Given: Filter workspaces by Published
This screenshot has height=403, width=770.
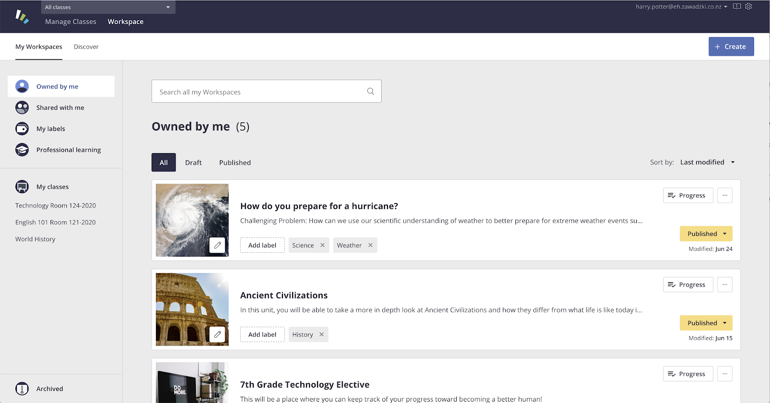Looking at the screenshot, I should (x=235, y=162).
